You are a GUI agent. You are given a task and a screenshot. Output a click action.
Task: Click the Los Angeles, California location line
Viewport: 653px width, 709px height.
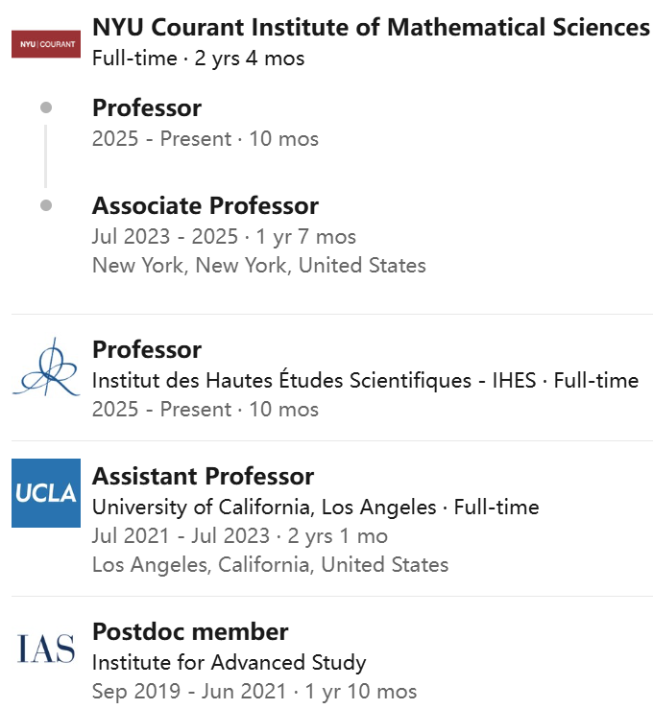[x=270, y=564]
